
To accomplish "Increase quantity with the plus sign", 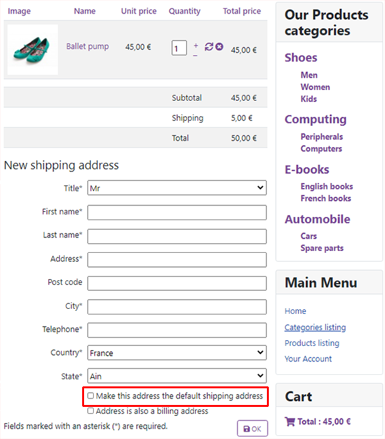I will point(196,46).
